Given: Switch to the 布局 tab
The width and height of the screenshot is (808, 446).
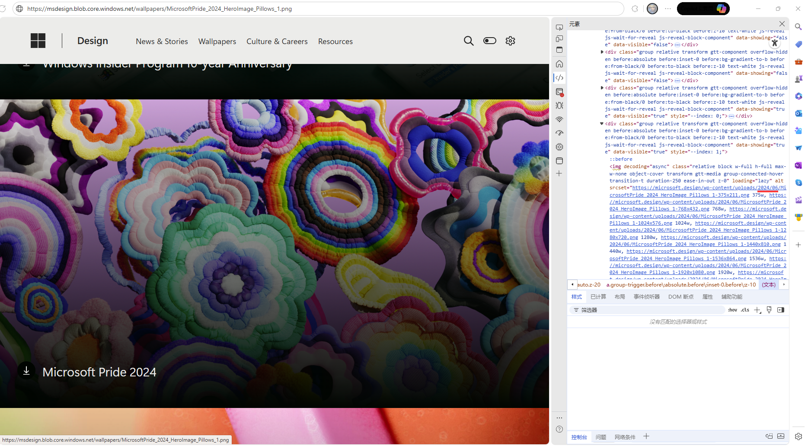Looking at the screenshot, I should (x=620, y=297).
